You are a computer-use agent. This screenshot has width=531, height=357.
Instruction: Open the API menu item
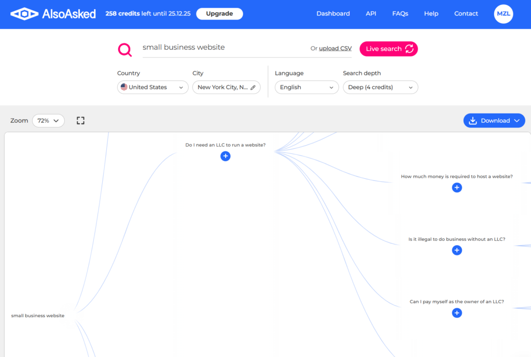371,13
